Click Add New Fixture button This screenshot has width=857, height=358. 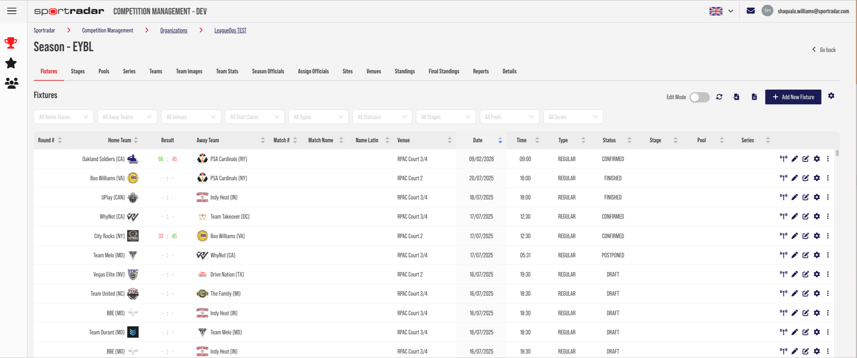[793, 97]
